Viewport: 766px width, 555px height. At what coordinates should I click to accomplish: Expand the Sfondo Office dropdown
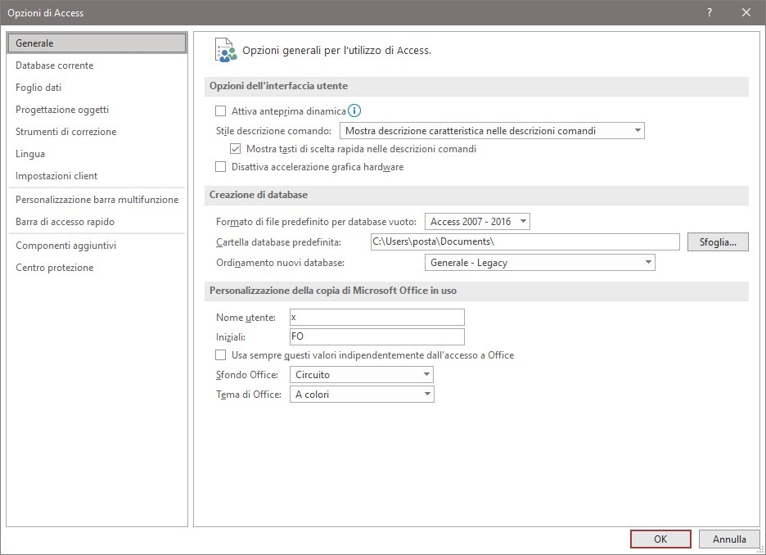pos(362,375)
